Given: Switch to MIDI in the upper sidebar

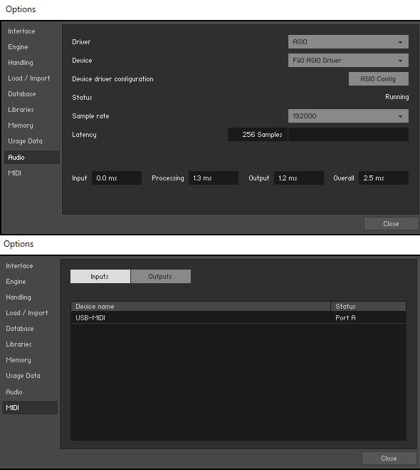Looking at the screenshot, I should pos(15,173).
